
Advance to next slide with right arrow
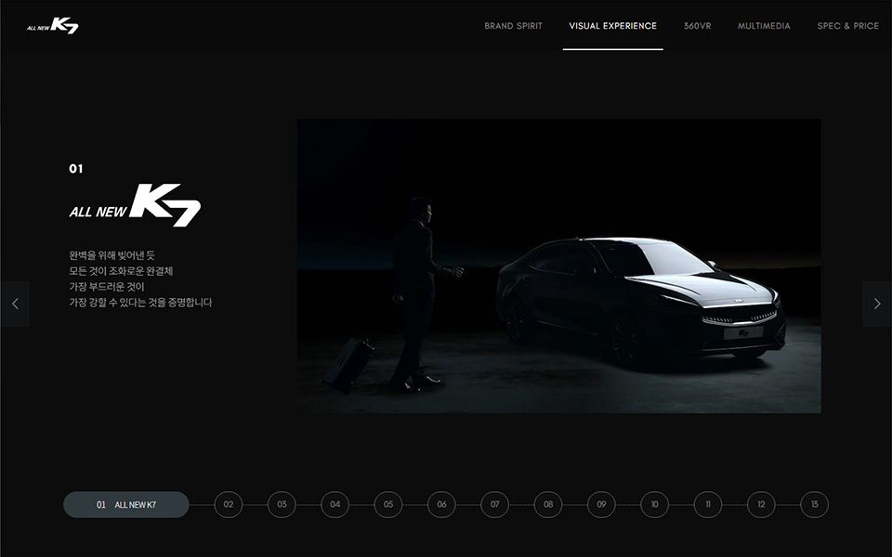pos(876,304)
